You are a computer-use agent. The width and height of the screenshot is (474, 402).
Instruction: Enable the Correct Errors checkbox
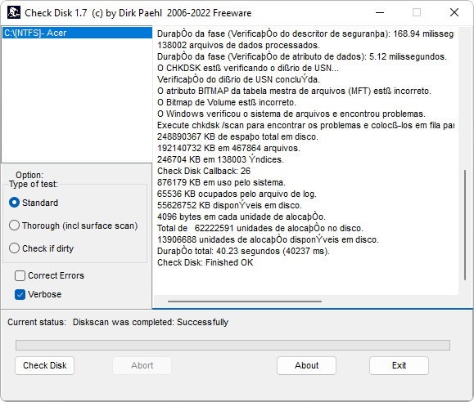coord(49,275)
